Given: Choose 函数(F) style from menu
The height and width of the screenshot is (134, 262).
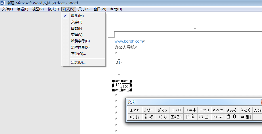Looking at the screenshot, I should coord(83,28).
